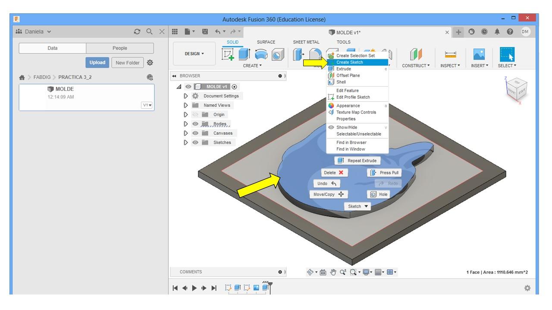Play the timeline
552x310 pixels.
tap(194, 288)
